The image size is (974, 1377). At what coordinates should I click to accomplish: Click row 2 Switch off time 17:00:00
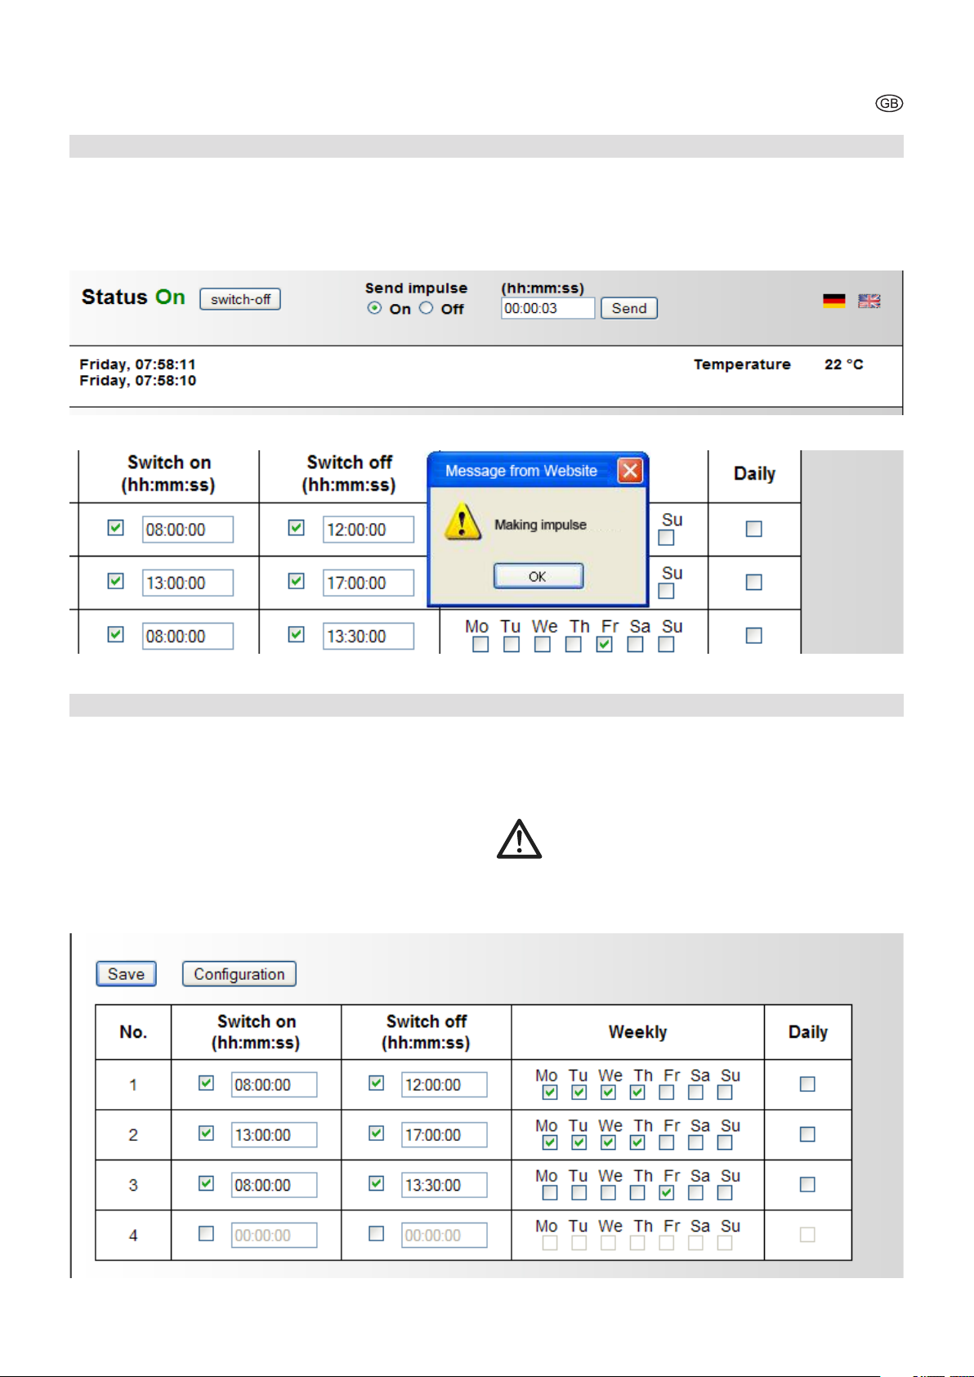click(445, 1134)
